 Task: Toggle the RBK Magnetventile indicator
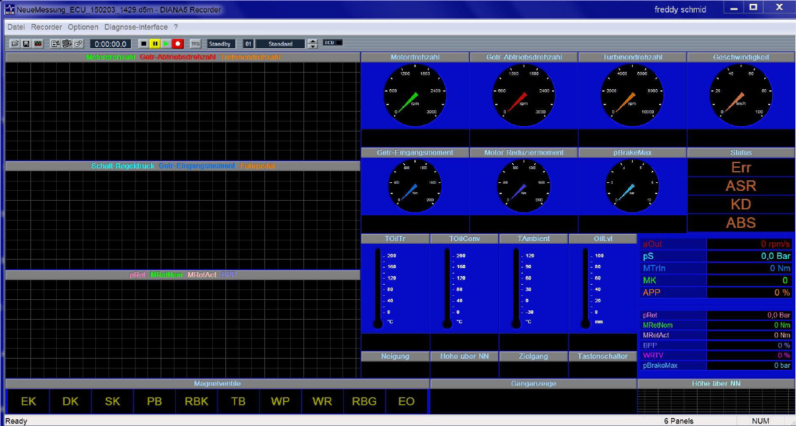(x=196, y=401)
